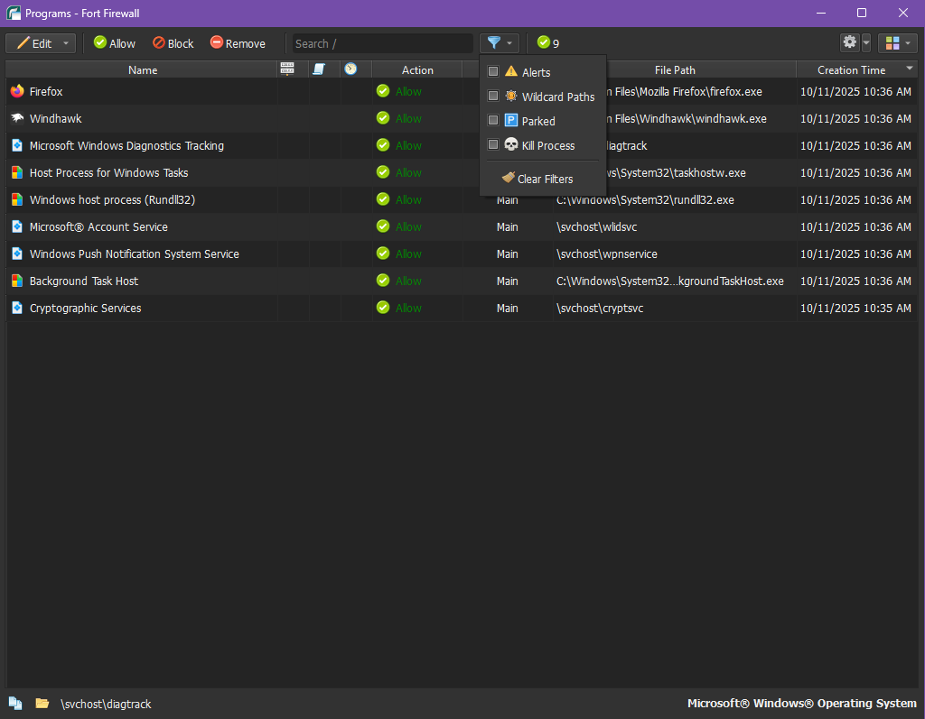Click the Block toolbar button
Viewport: 925px width, 719px height.
[173, 43]
